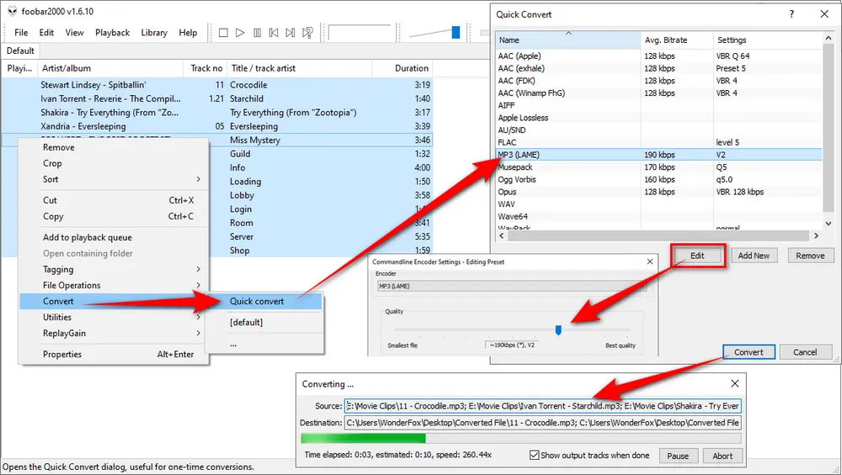
Task: Toggle 'Show output tracks when done' checkbox
Action: [x=535, y=455]
